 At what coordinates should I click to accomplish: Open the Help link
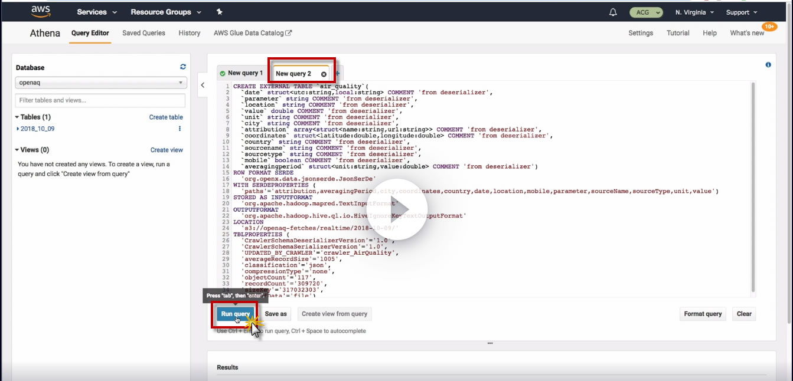coord(710,33)
